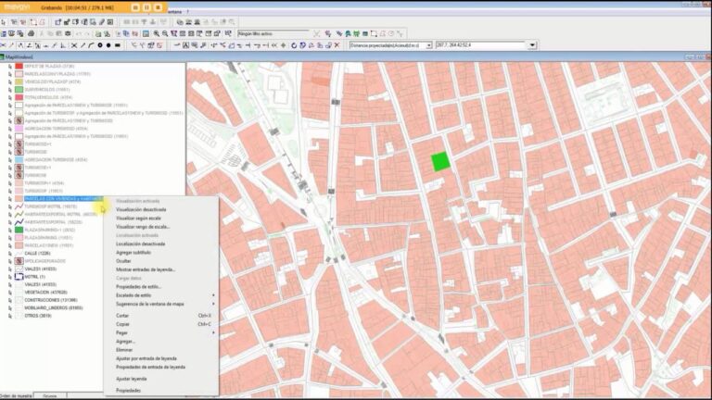Choose 'Ocultar' in context menu
Screen dimensions: 712x400
[123, 261]
